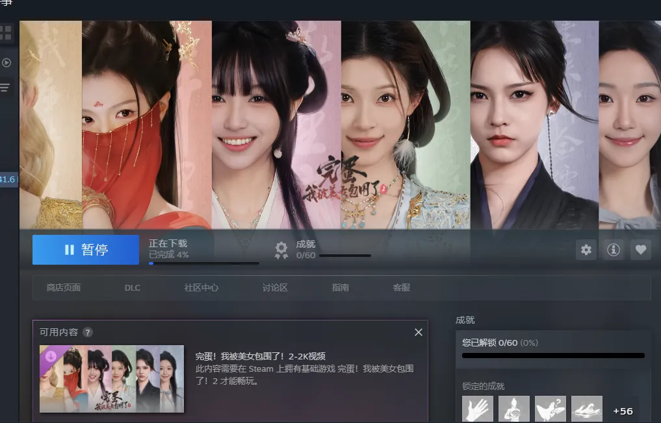Open the 2-2K视频 DLC thumbnail
Viewport: 661px width, 423px height.
[x=112, y=379]
